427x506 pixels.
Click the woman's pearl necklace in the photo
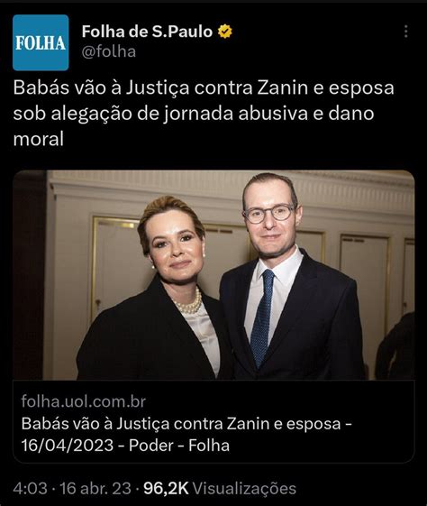pos(189,304)
